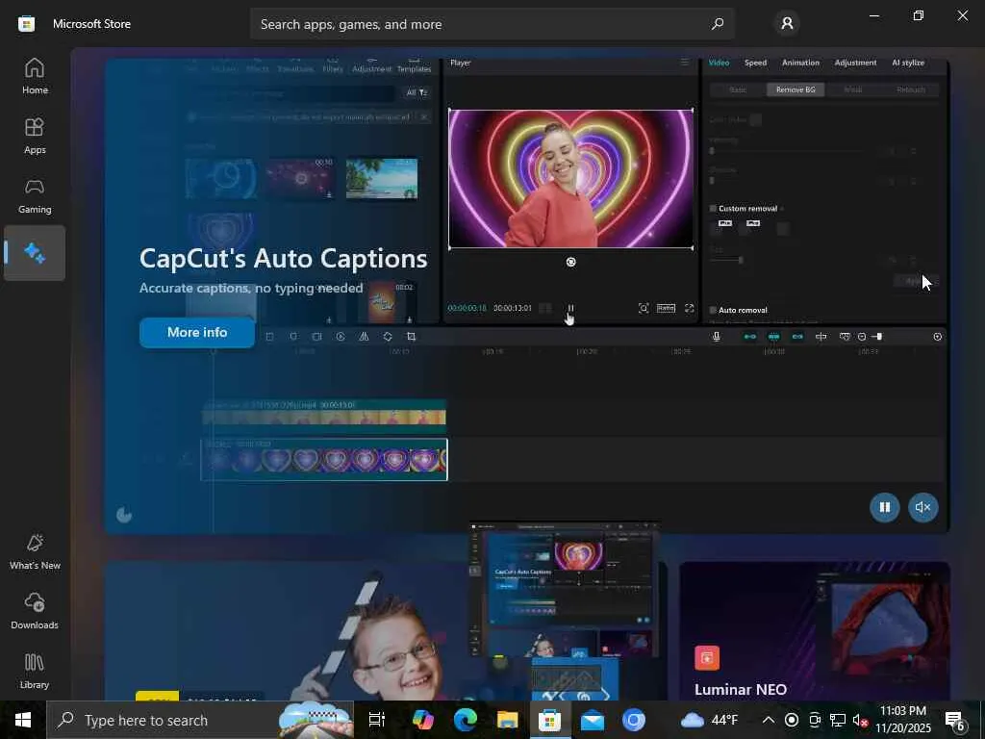Open the network icon in the system tray
Viewport: 985px width, 739px height.
pyautogui.click(x=838, y=720)
